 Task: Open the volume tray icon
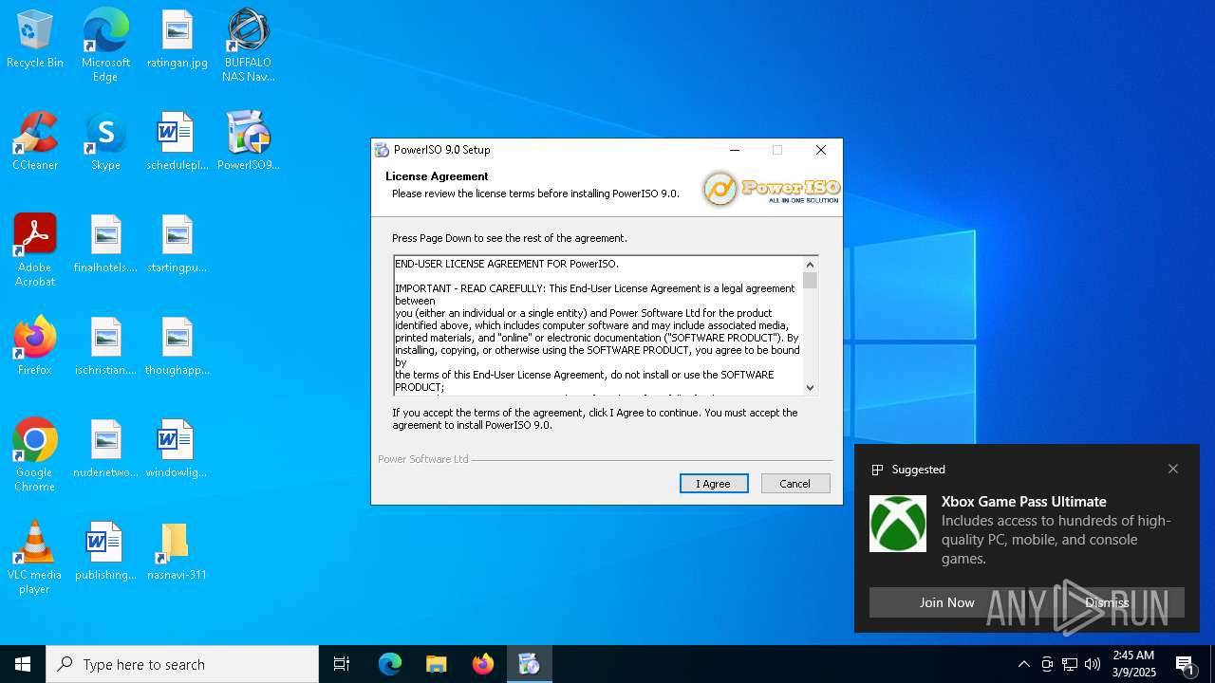point(1093,664)
